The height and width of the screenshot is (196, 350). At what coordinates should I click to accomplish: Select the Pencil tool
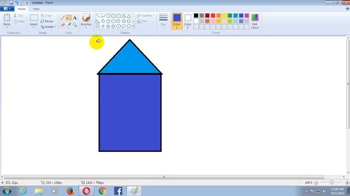(63, 18)
